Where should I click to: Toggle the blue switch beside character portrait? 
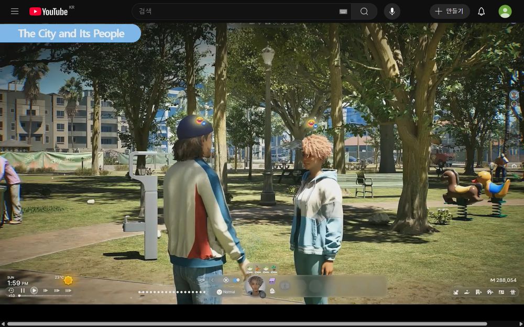[236, 280]
